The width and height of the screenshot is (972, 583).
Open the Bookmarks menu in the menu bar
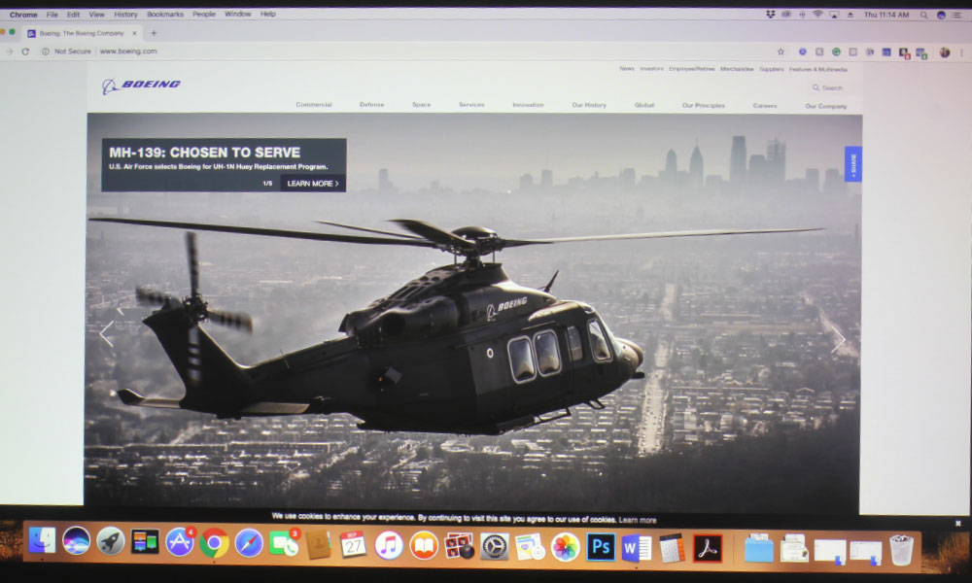[164, 15]
